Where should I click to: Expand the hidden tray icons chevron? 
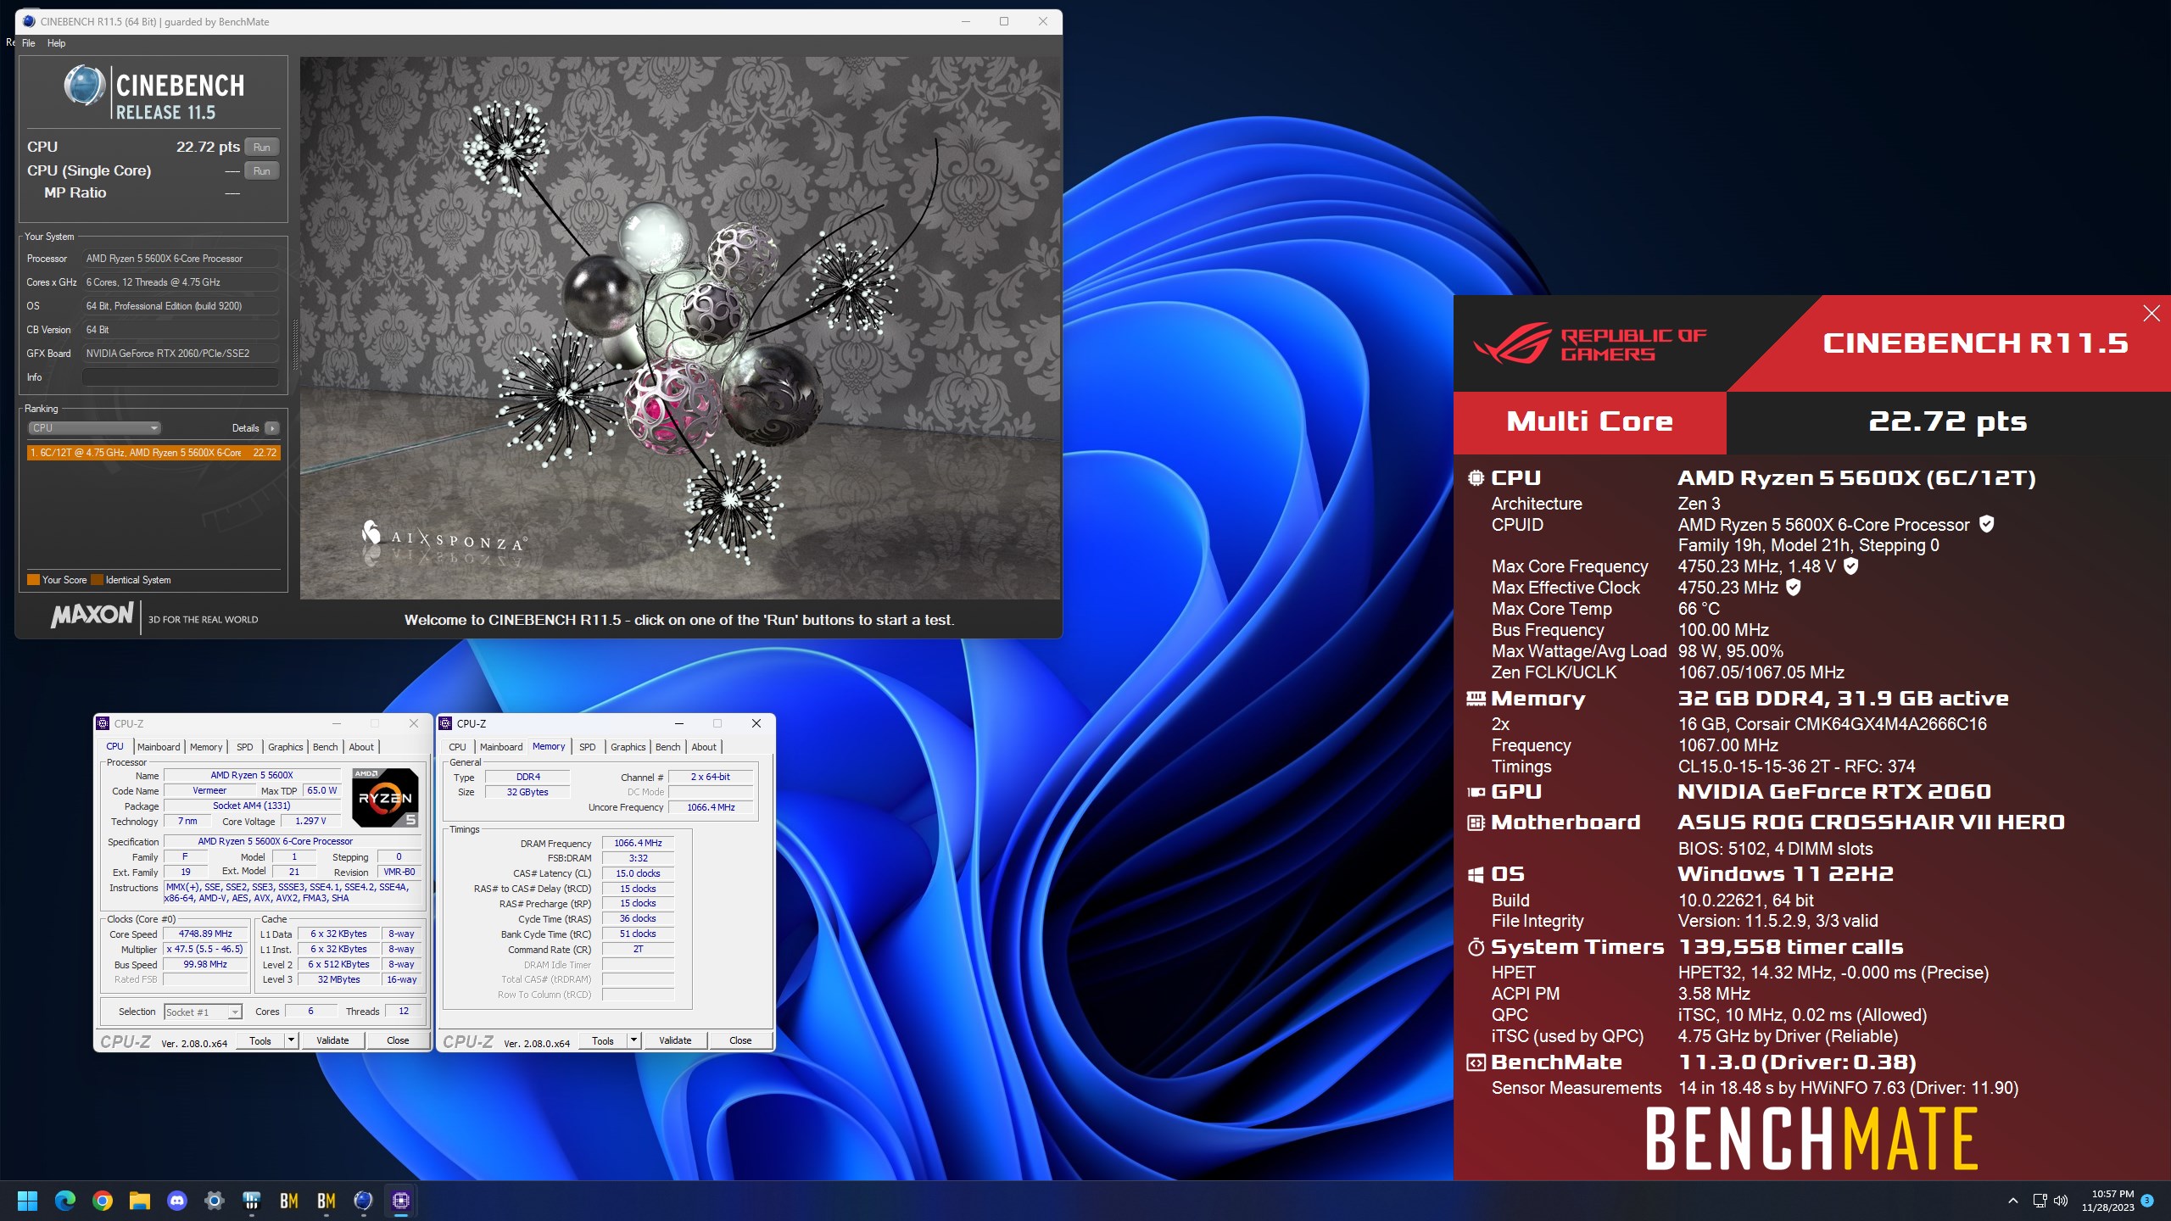point(2013,1201)
